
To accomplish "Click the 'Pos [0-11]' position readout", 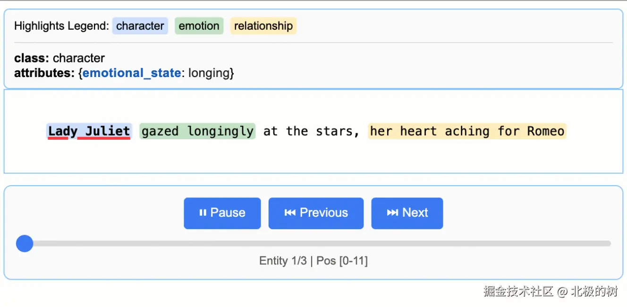I will click(342, 261).
